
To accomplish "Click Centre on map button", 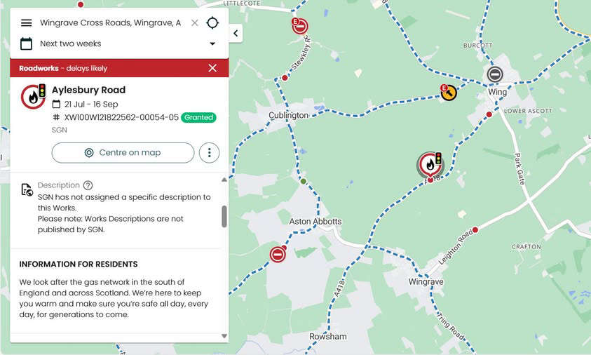I will tap(123, 153).
